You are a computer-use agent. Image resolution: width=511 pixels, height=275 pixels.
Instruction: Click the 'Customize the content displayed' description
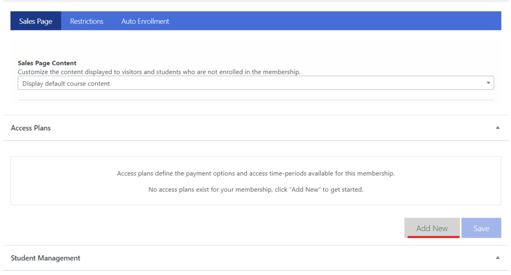point(159,72)
